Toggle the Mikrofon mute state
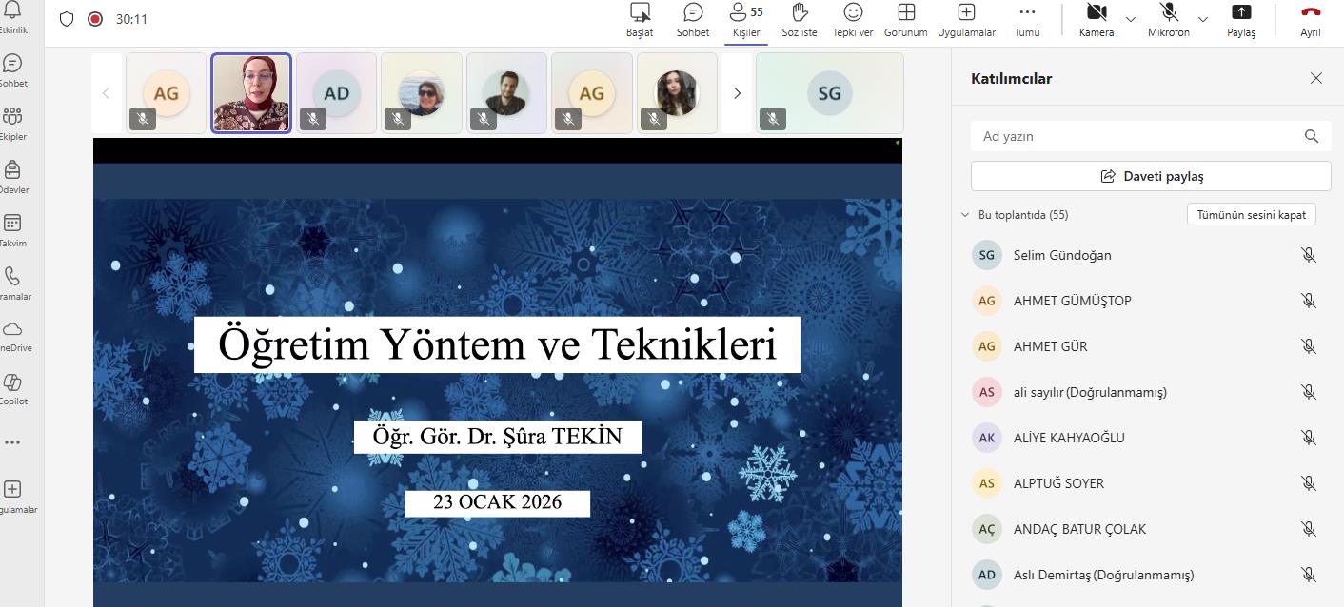Screen dimensions: 1344x607 pyautogui.click(x=1169, y=13)
